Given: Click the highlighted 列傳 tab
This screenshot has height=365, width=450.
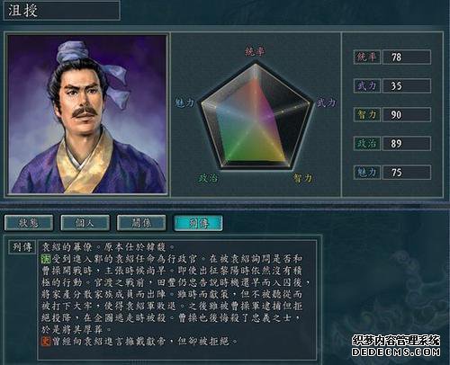Looking at the screenshot, I should pos(198,223).
